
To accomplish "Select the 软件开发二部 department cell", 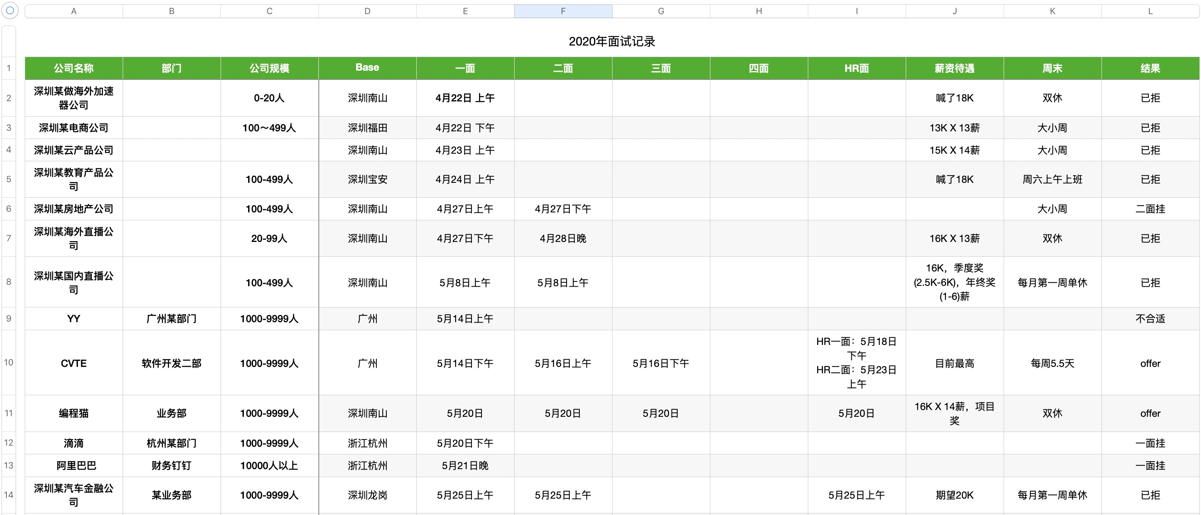I will (x=171, y=363).
